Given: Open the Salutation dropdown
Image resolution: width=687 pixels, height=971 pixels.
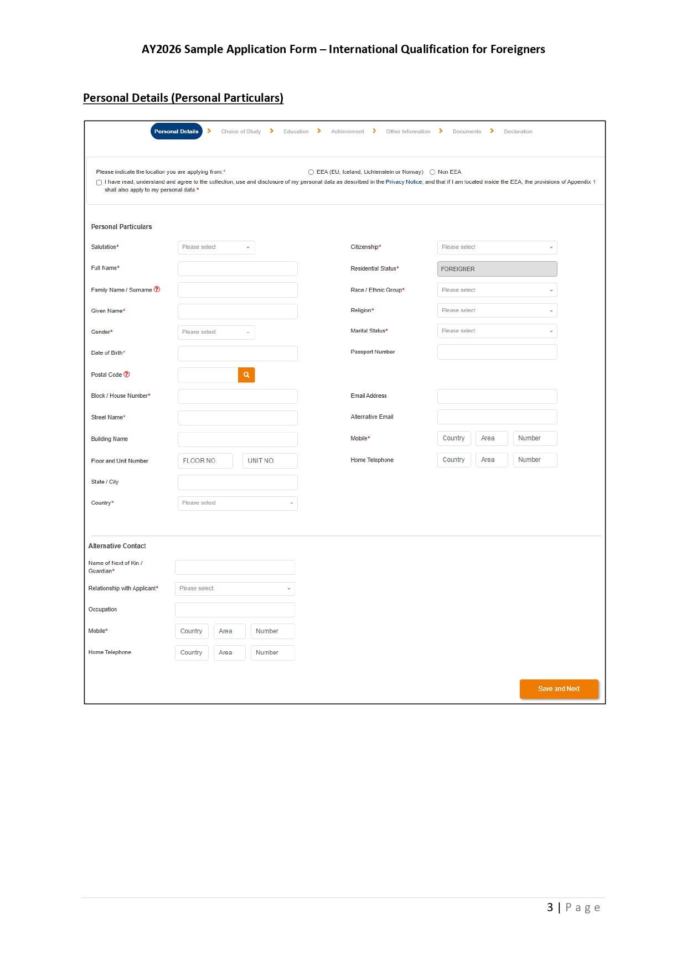Looking at the screenshot, I should tap(216, 247).
